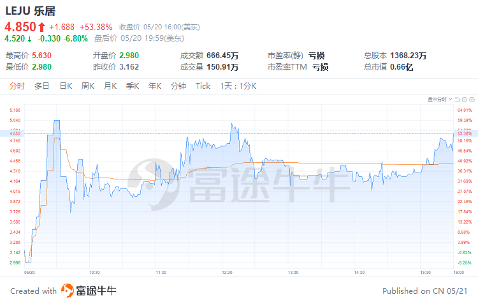Viewport: 478px width, 304px height.
Task: Click the 最高价 value 5.630
Action: click(x=42, y=56)
